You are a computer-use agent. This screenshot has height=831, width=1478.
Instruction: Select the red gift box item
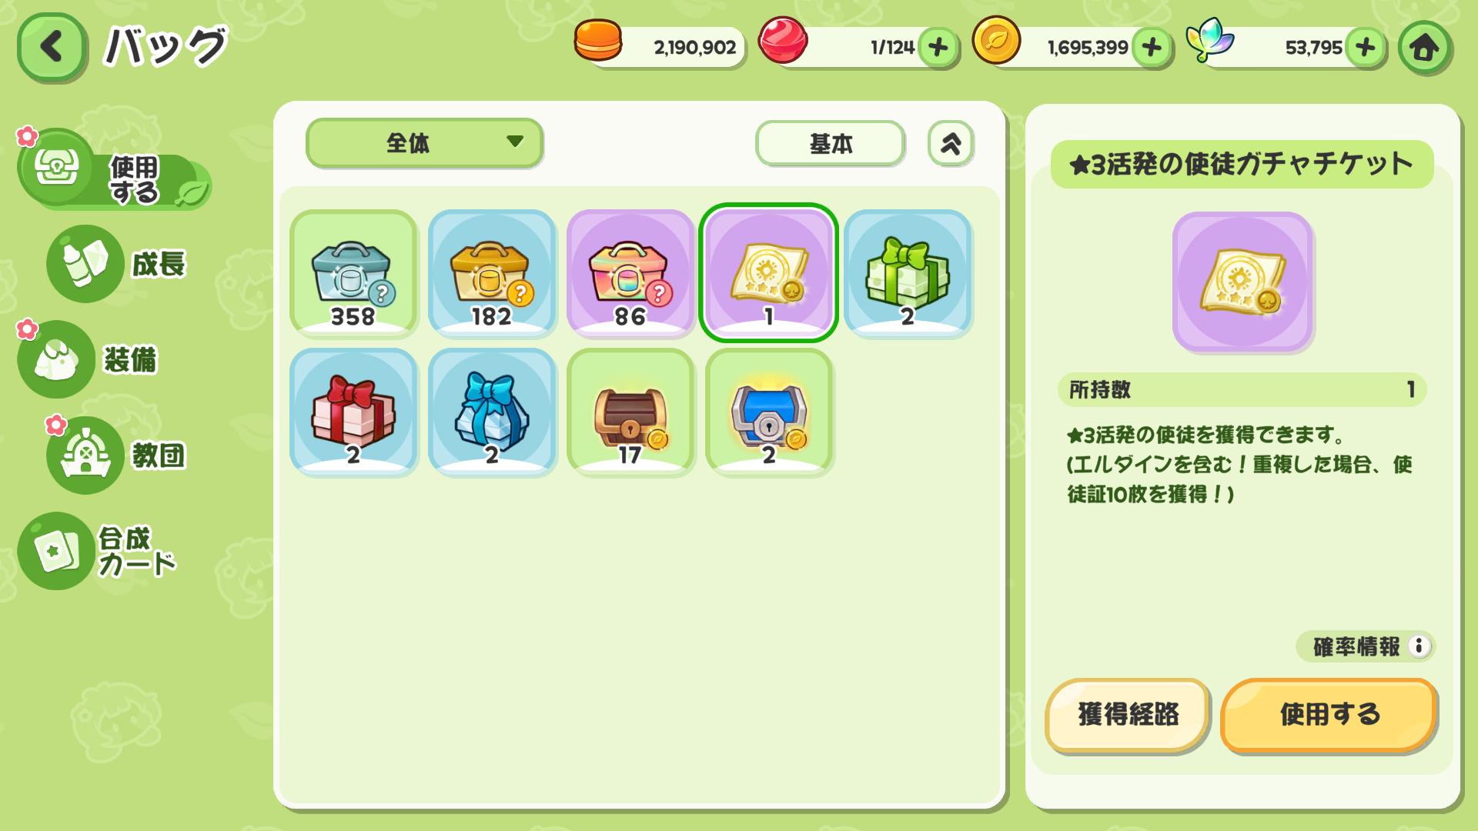(353, 412)
